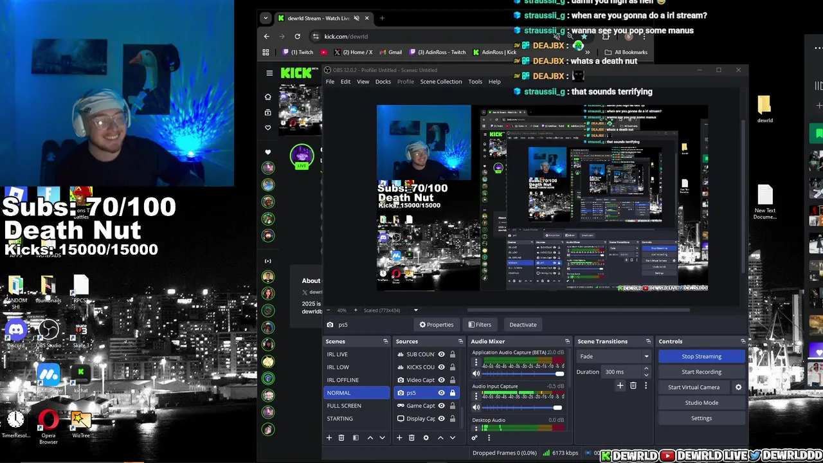The width and height of the screenshot is (823, 463).
Task: Open Audio Input Capture options dots
Action: tap(476, 396)
